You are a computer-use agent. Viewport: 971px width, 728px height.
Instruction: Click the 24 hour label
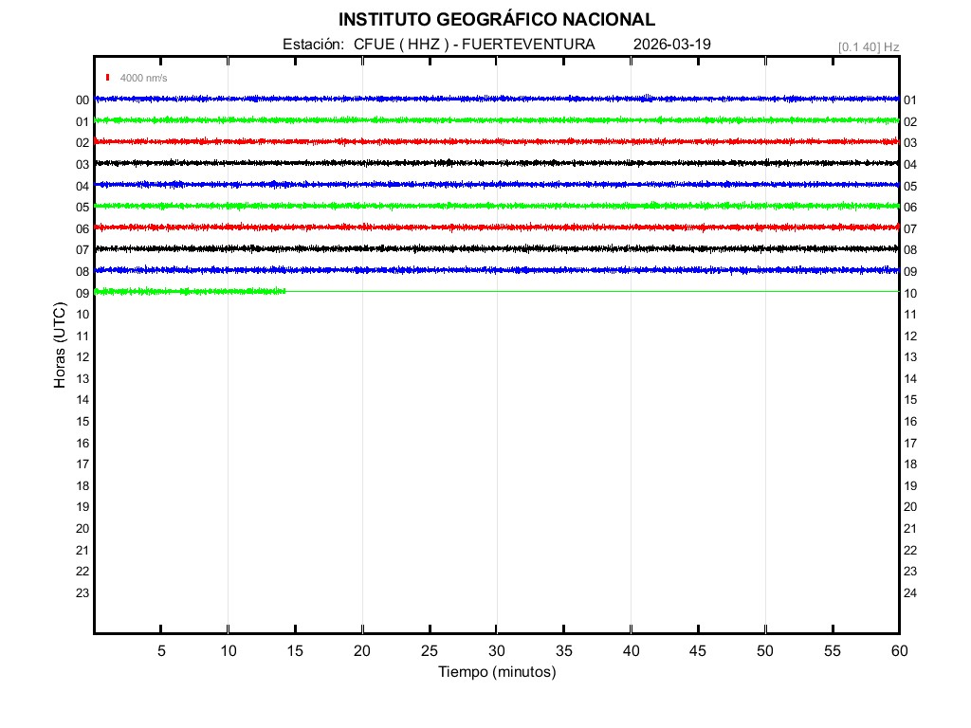(x=910, y=593)
